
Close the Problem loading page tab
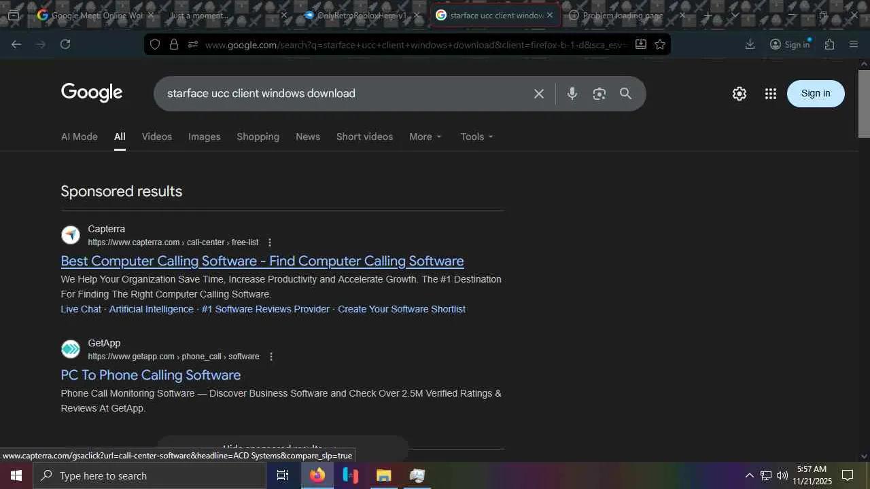click(682, 15)
